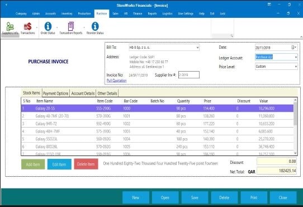Open the Production menu

[x=84, y=13]
